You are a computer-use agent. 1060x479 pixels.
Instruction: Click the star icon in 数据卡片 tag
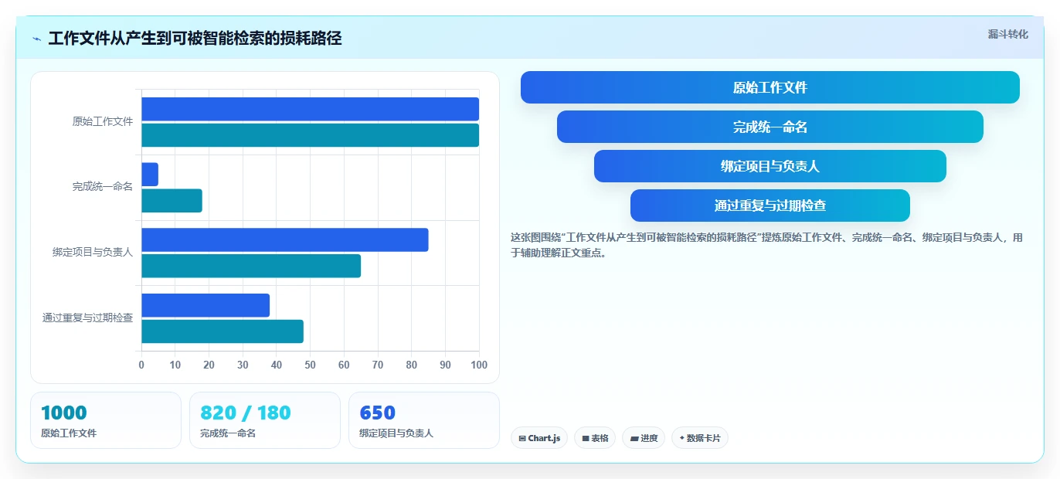point(681,438)
